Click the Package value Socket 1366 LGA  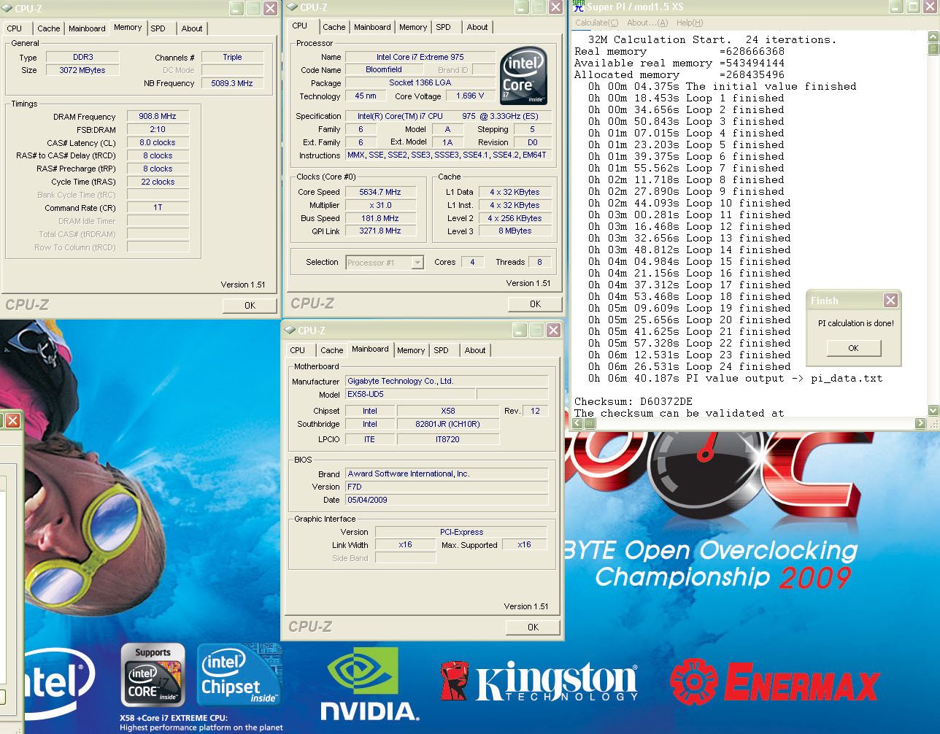tap(420, 82)
